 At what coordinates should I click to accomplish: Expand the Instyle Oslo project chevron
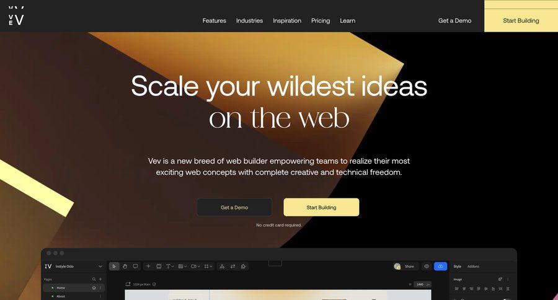pos(100,266)
